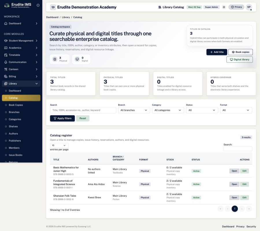
Task: Toggle the light/dark theme sun icon
Action: [224, 7]
